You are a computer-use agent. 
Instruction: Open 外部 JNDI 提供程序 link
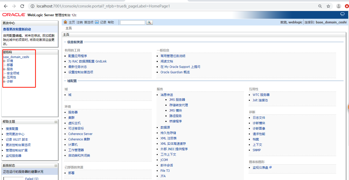(x=174, y=149)
